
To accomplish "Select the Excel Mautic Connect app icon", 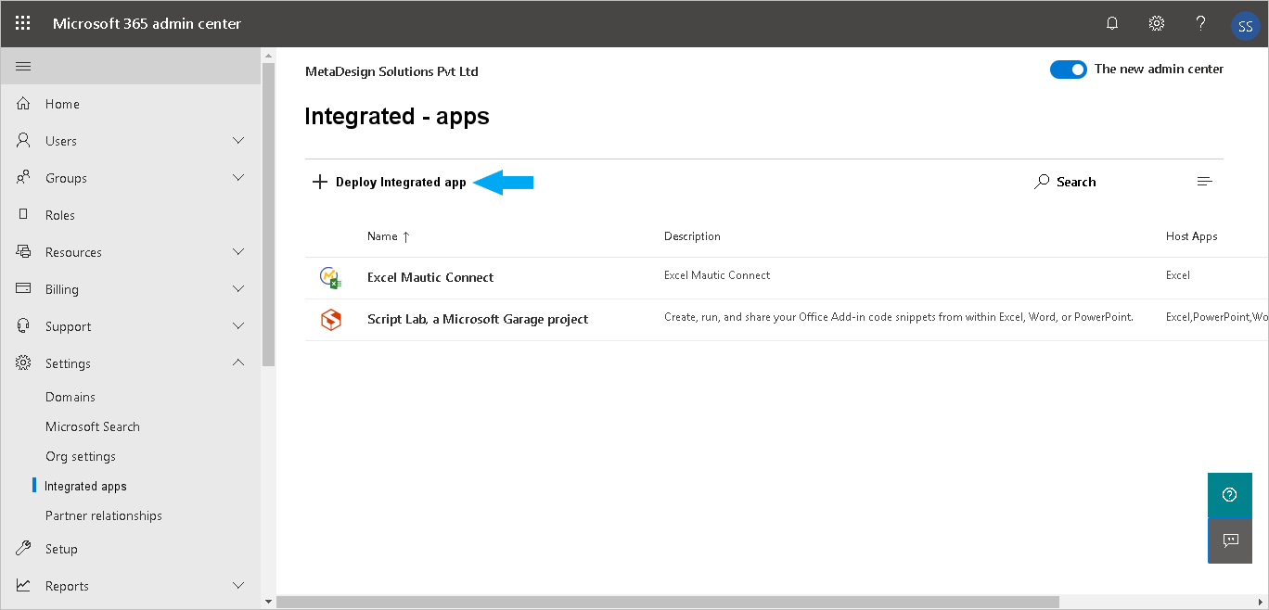I will pos(330,276).
